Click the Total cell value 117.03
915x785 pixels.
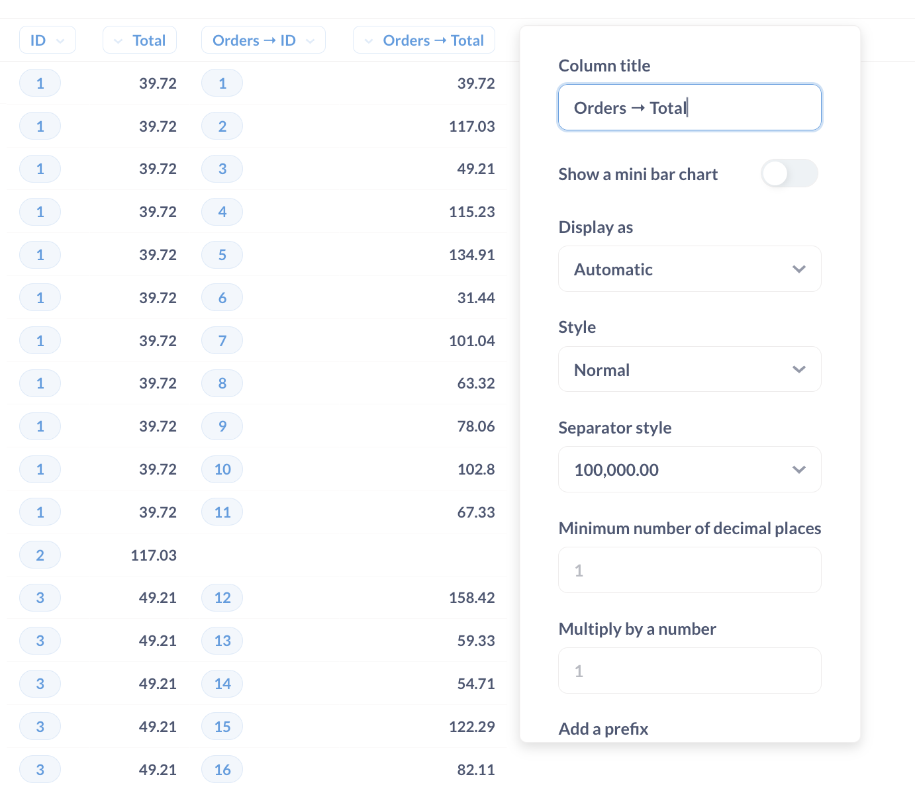(153, 555)
